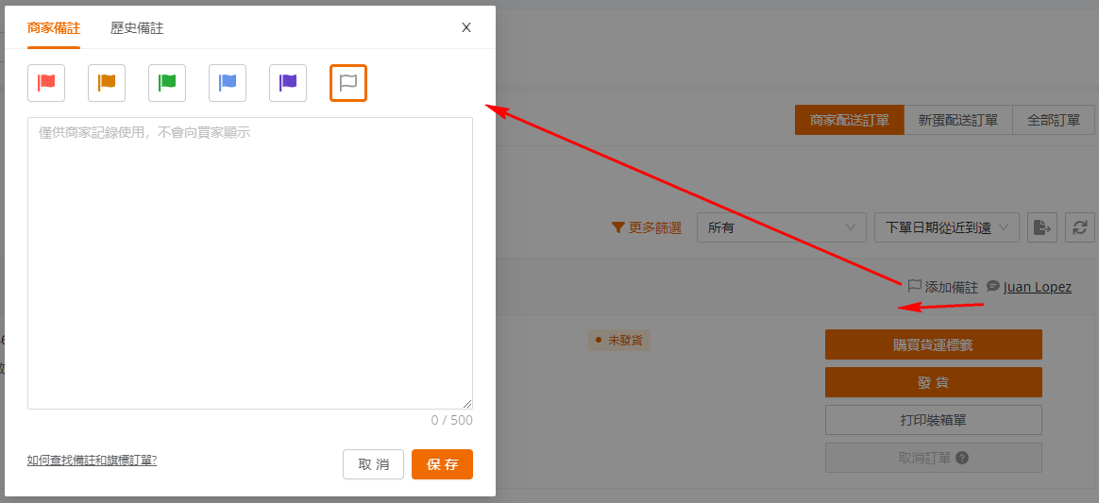The height and width of the screenshot is (503, 1099).
Task: Select the red flag marker
Action: coord(46,83)
